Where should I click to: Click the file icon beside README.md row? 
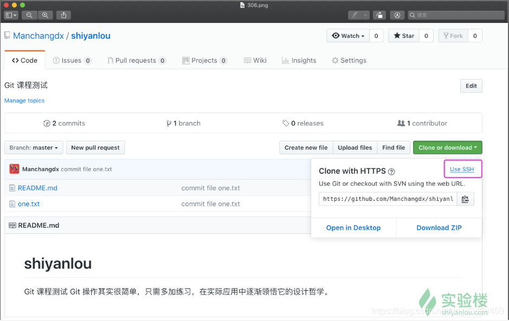(x=12, y=188)
